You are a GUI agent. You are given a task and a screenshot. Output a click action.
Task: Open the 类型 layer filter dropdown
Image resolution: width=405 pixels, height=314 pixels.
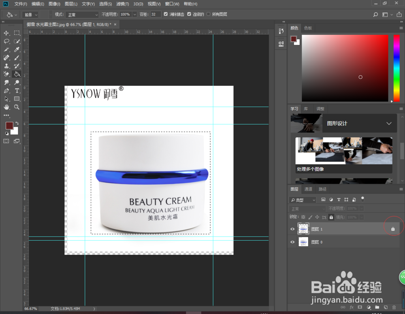point(303,200)
